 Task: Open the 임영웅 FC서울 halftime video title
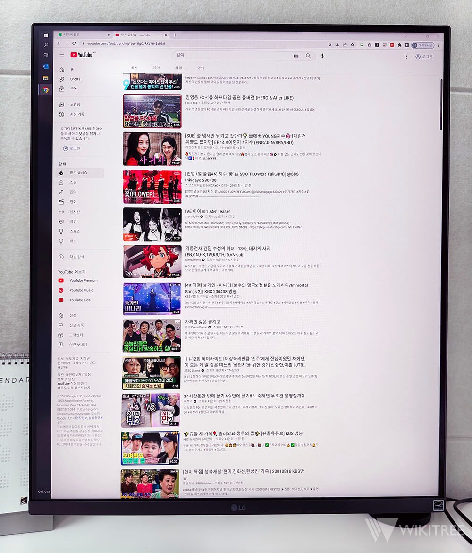(239, 98)
